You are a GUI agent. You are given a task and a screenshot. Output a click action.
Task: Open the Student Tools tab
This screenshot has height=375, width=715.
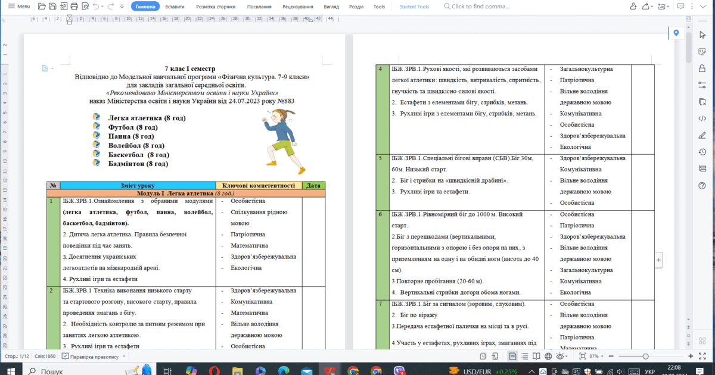click(415, 7)
